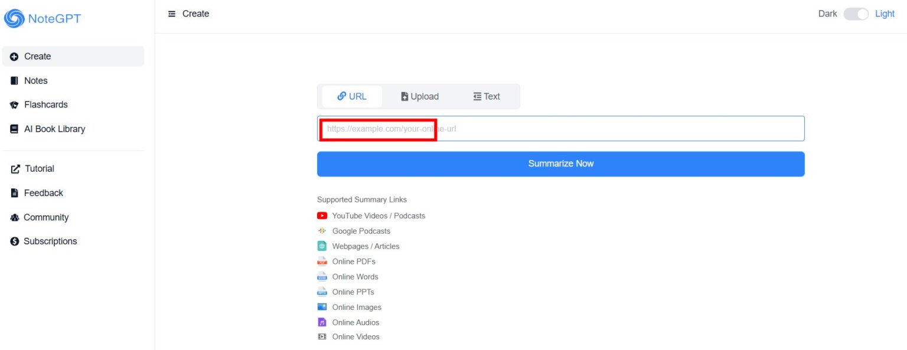Image resolution: width=907 pixels, height=350 pixels.
Task: Open the Flashcards section
Action: click(45, 104)
